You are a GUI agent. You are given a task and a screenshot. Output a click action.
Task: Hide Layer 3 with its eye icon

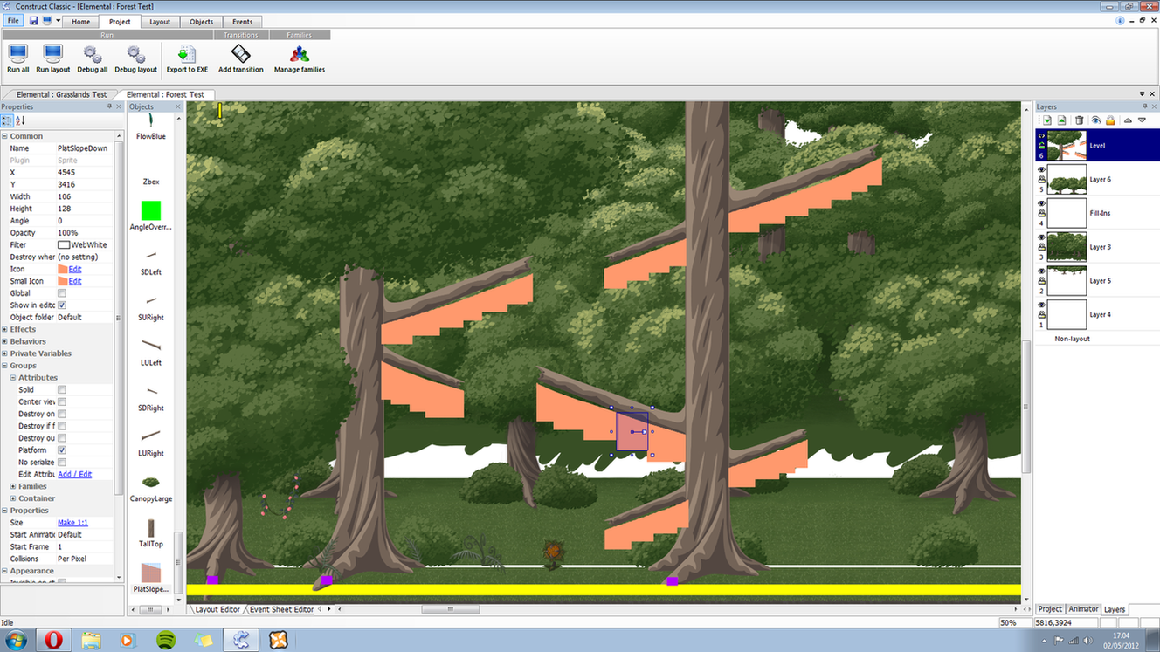[1041, 237]
